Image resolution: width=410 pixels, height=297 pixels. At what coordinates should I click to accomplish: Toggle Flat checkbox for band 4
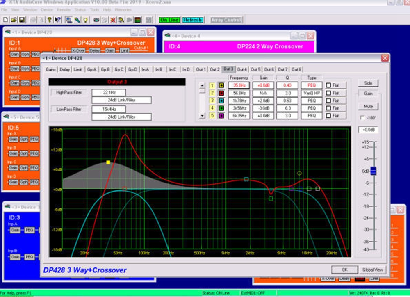coord(328,108)
